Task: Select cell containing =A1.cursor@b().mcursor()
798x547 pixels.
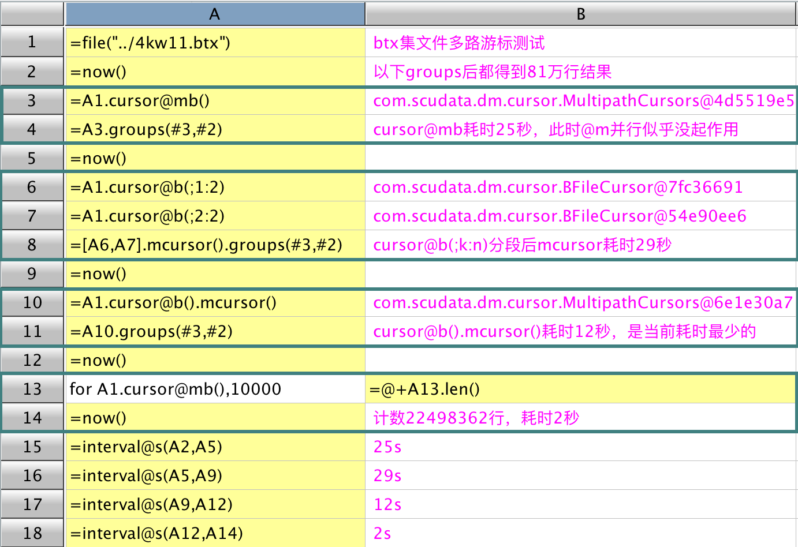Action: 215,302
